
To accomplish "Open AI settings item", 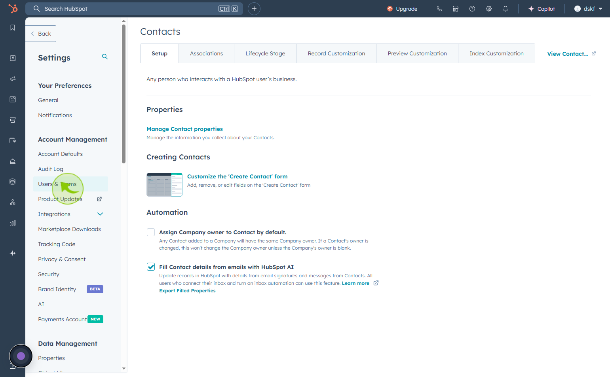I will point(41,304).
